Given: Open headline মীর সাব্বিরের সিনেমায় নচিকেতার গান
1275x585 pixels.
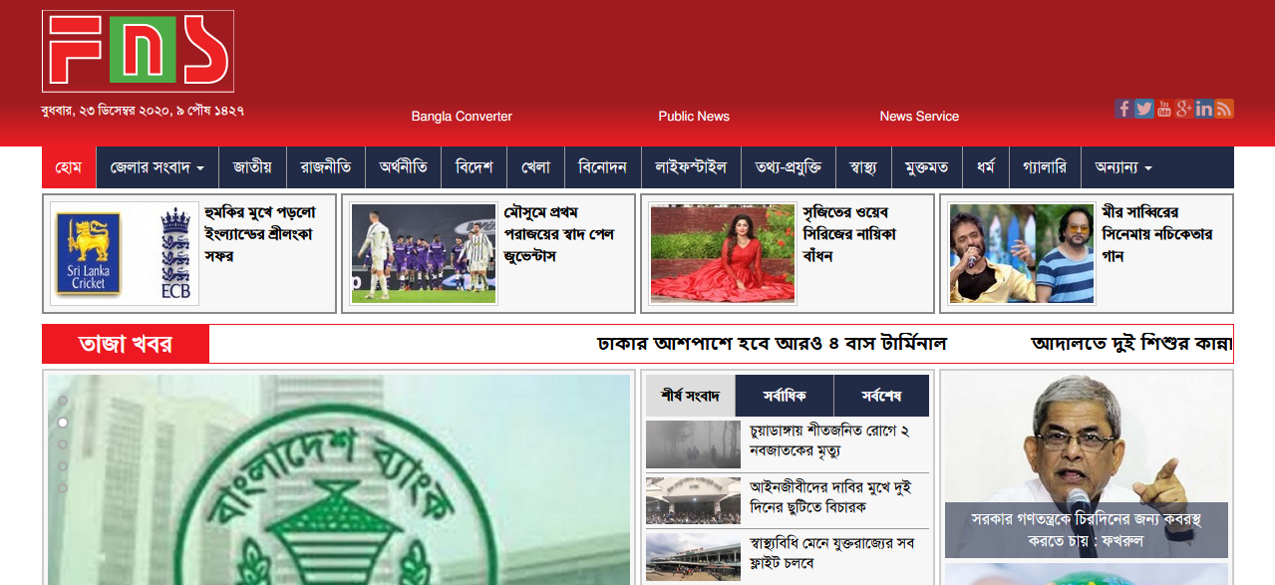Looking at the screenshot, I should [1157, 234].
